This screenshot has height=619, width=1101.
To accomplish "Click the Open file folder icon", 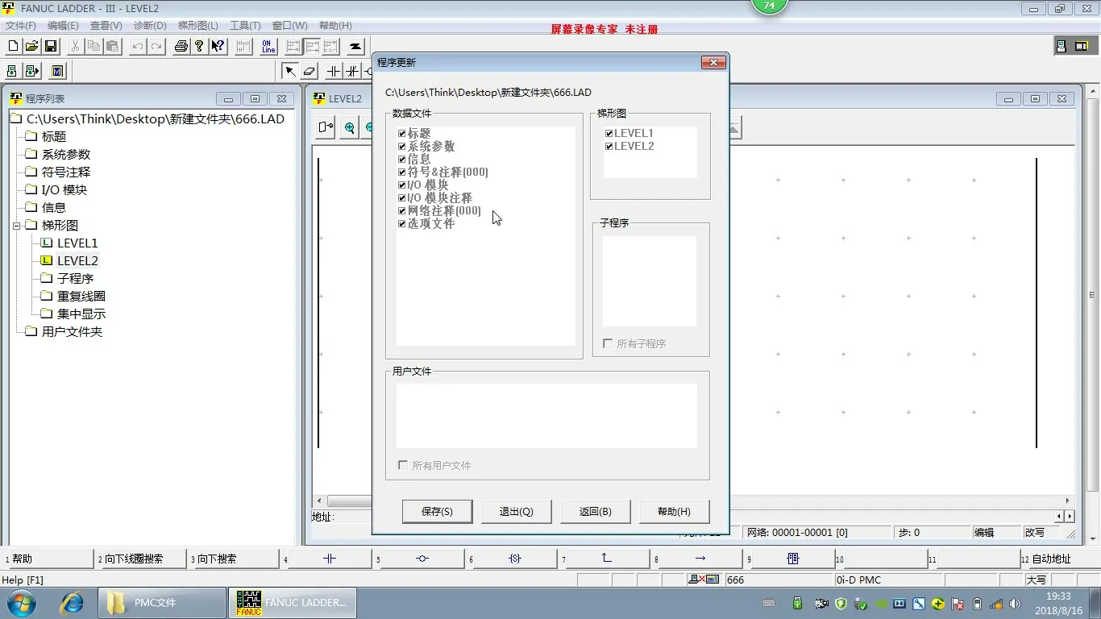I will (x=31, y=46).
